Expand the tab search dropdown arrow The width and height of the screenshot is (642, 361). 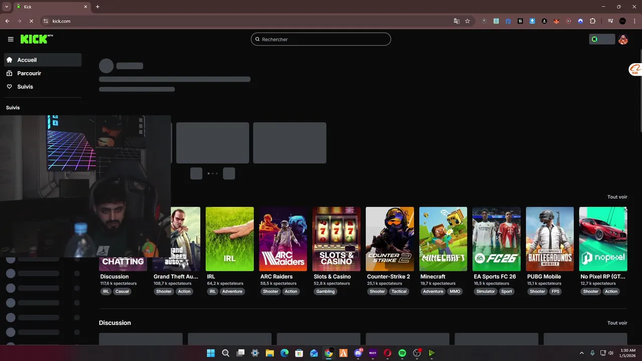(7, 7)
